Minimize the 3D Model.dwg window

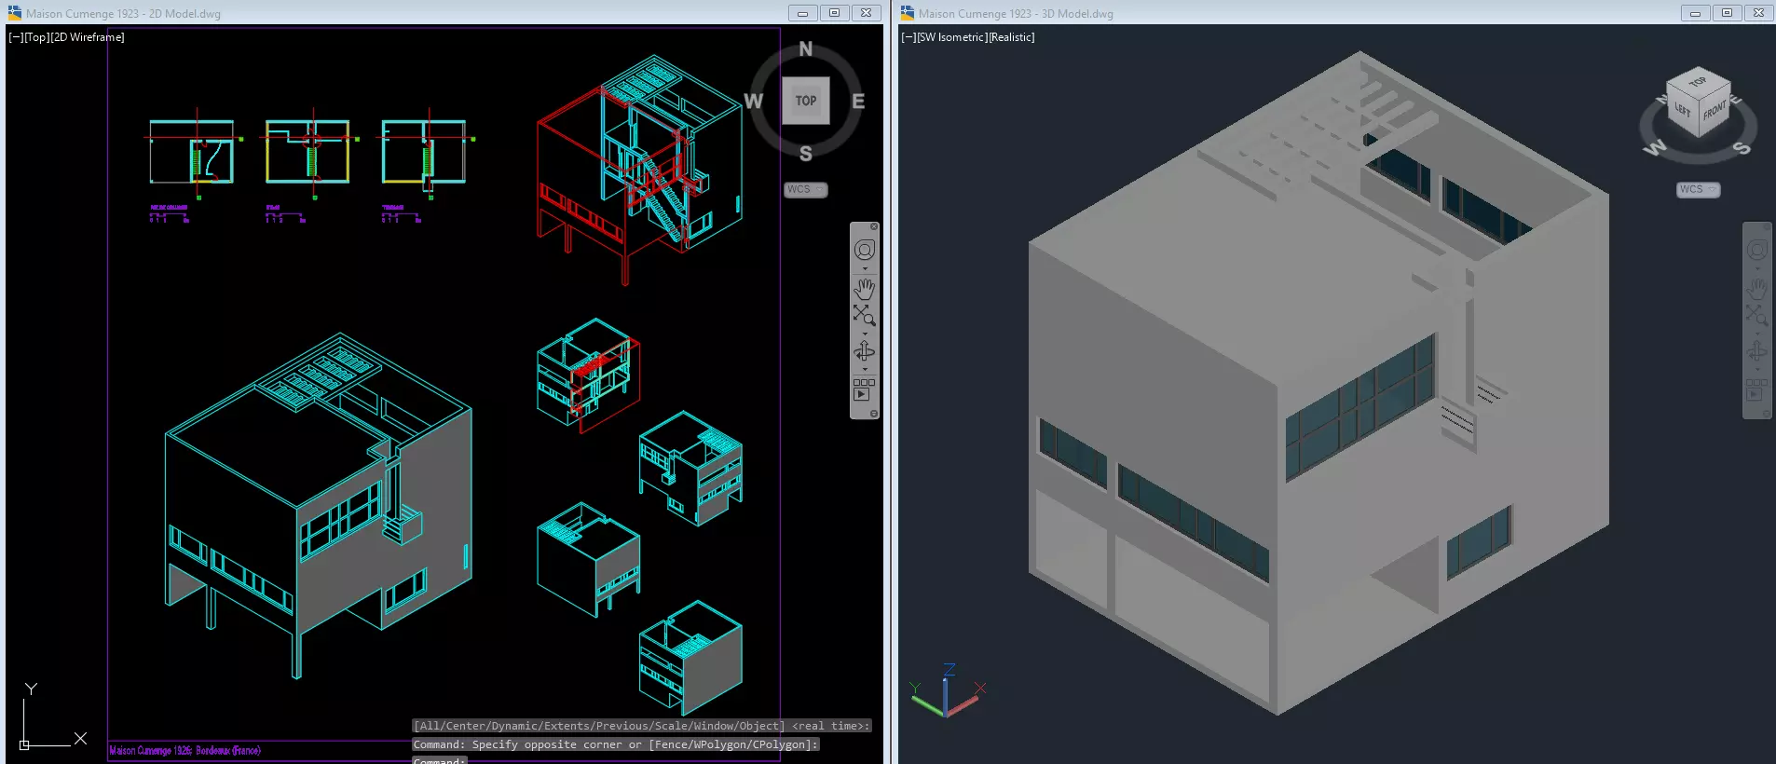tap(1695, 13)
